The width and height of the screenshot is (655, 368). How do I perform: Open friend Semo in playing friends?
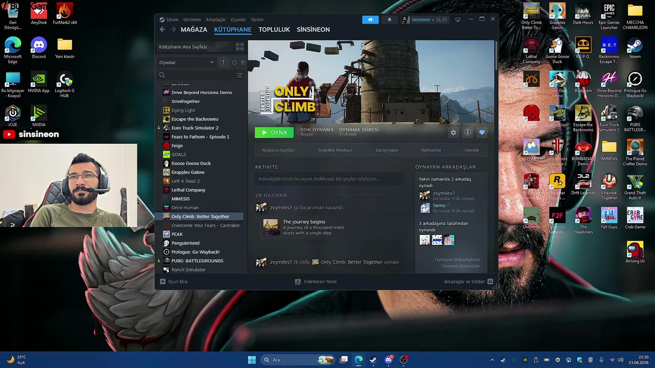tap(439, 205)
